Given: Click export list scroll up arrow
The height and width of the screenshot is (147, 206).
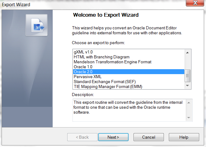Looking at the screenshot, I should pos(187,53).
